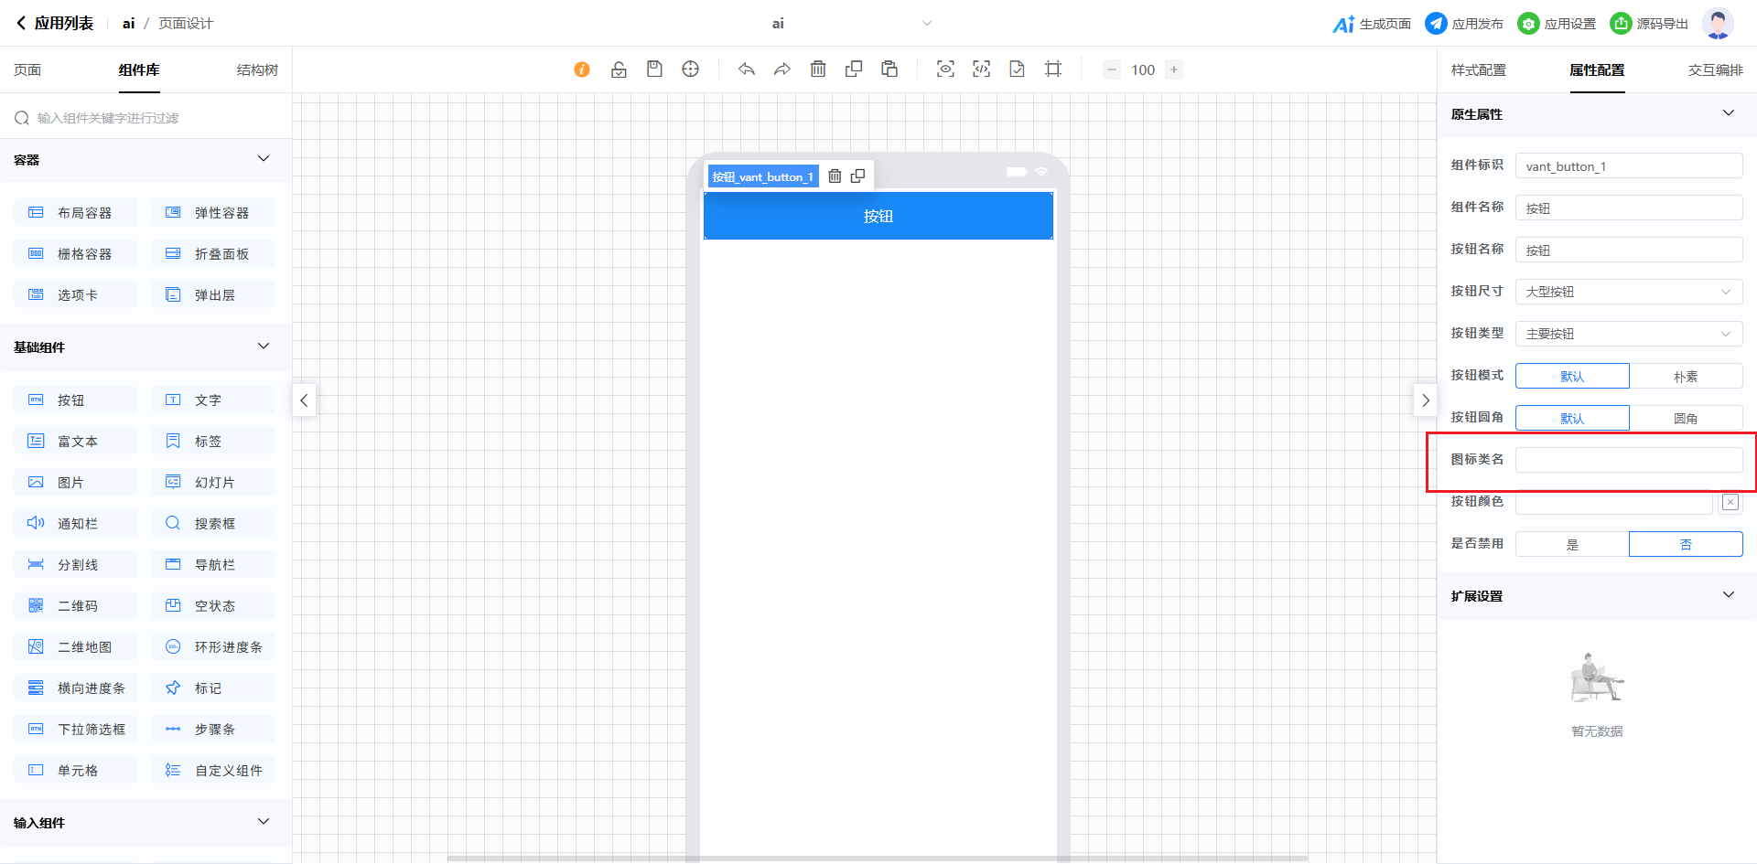Switch to the 样式配置 tab

(x=1478, y=70)
